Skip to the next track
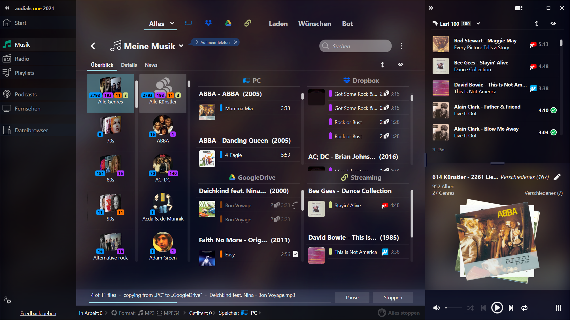The image size is (570, 320). tap(511, 308)
